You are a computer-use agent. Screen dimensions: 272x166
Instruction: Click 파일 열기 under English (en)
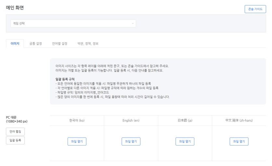pyautogui.click(x=131, y=142)
